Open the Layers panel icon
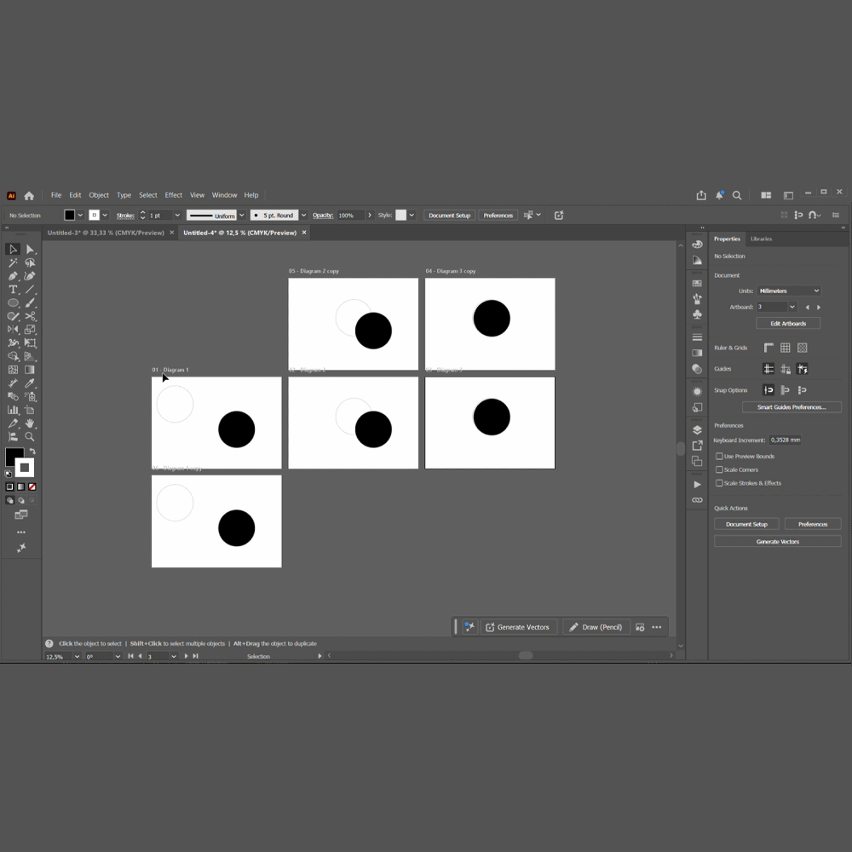 [x=697, y=429]
